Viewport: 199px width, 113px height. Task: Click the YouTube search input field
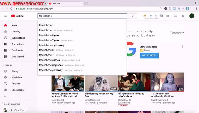(x=82, y=16)
